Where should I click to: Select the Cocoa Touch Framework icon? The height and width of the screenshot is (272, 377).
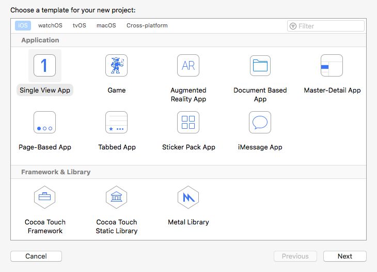44,197
